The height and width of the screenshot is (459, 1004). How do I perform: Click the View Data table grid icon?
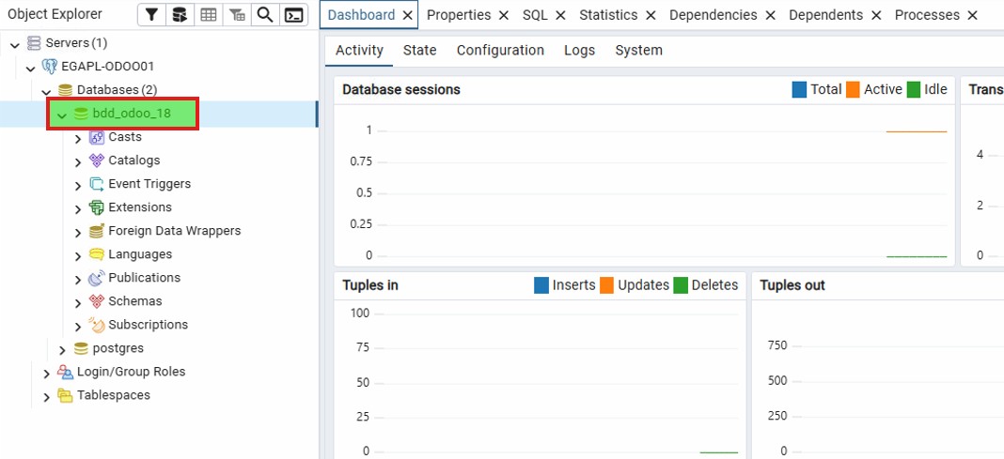pyautogui.click(x=208, y=15)
